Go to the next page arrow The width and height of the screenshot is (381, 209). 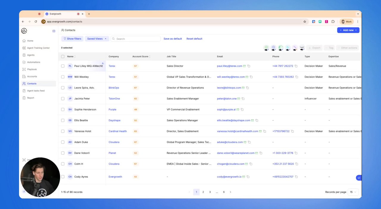(230, 192)
